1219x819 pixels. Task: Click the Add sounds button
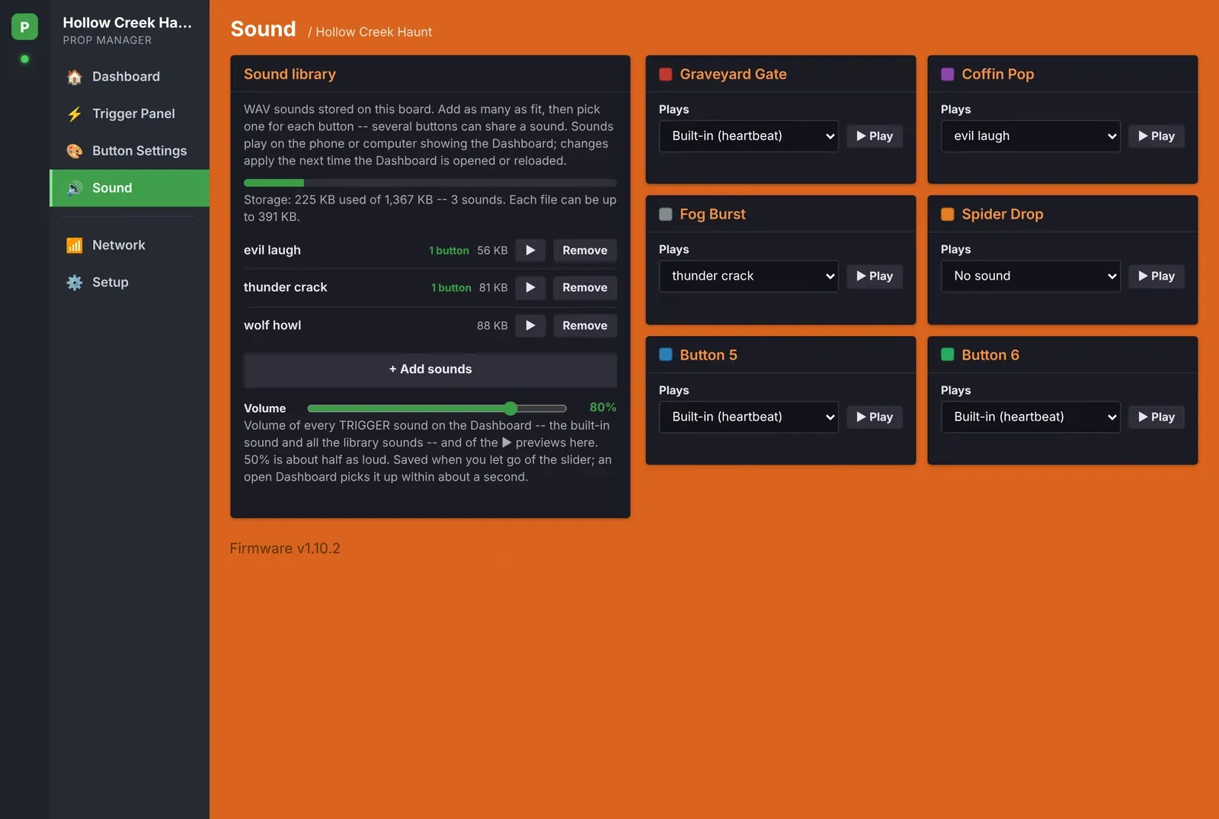[x=430, y=370]
